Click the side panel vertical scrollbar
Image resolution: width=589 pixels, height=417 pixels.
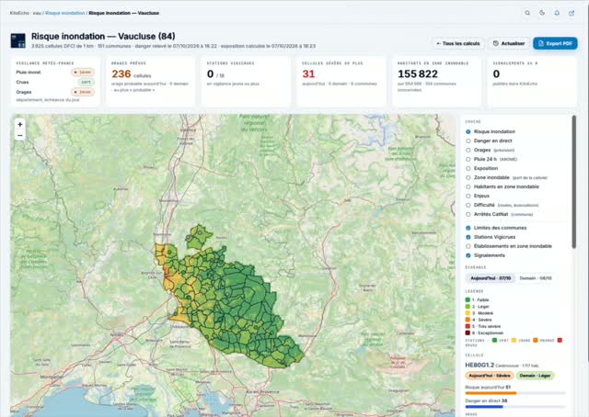click(573, 182)
